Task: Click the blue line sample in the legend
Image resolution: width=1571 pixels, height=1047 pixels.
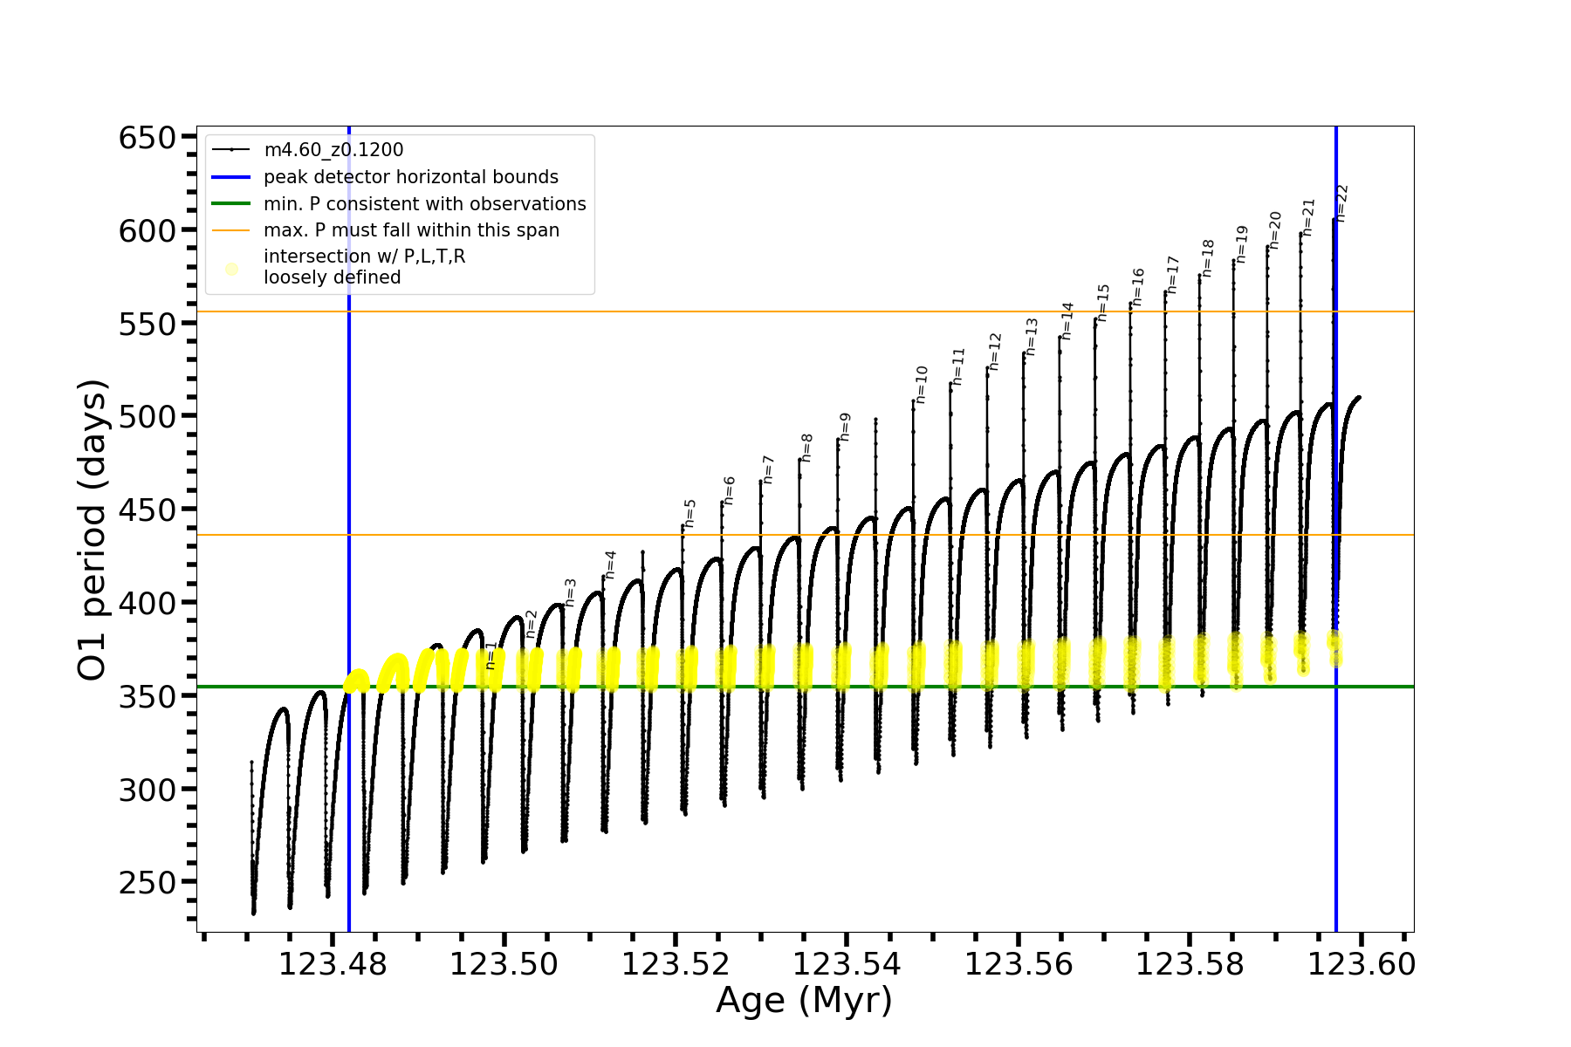Action: [231, 177]
